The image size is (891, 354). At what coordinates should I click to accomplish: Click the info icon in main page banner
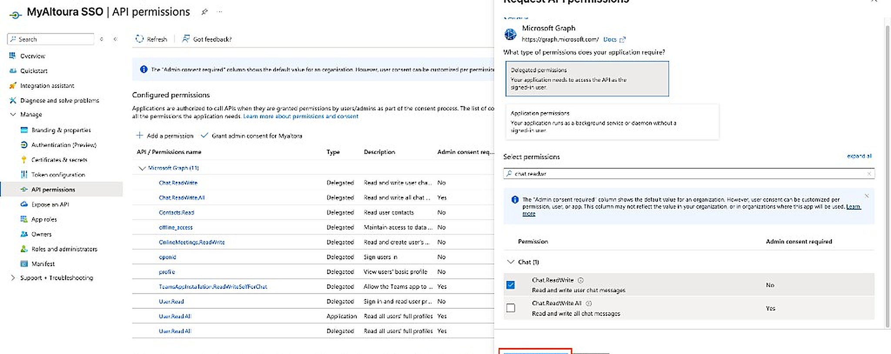tap(144, 69)
